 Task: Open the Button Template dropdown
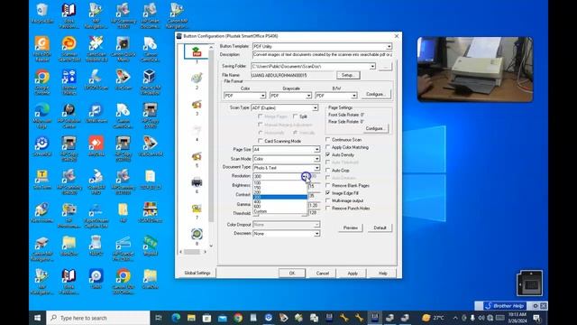389,46
